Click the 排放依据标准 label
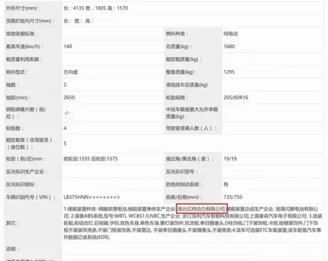 point(22,34)
